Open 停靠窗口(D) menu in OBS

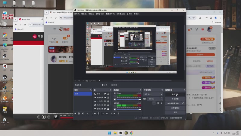tap(100, 14)
